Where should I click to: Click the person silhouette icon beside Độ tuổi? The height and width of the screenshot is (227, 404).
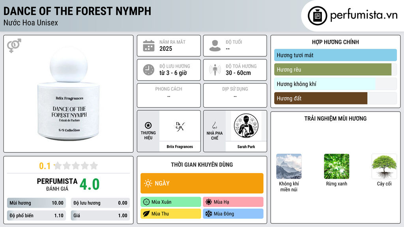click(x=215, y=46)
